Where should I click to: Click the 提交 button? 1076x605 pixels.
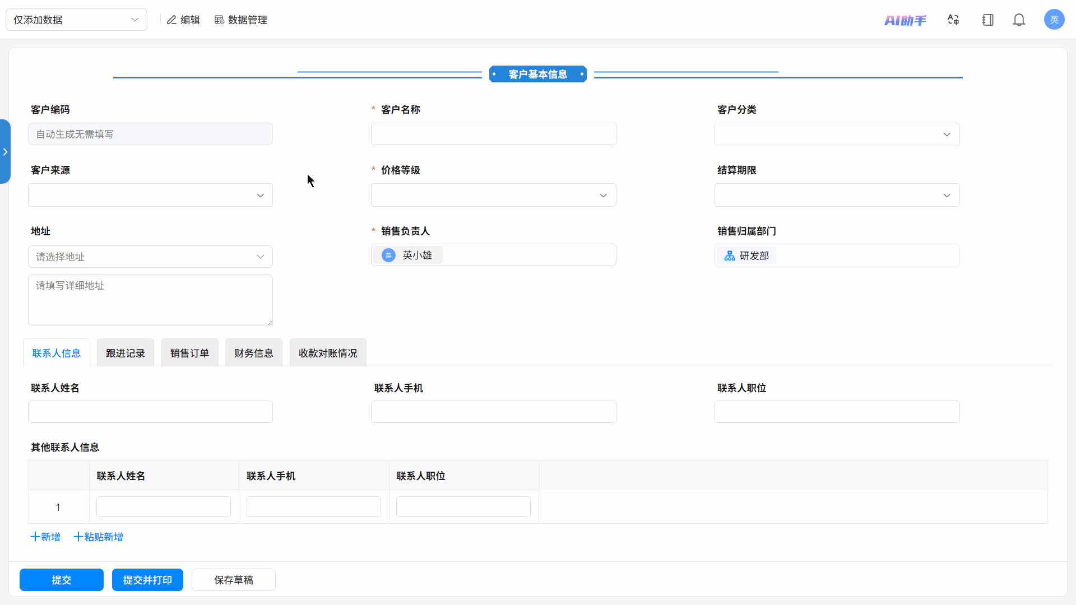tap(62, 580)
